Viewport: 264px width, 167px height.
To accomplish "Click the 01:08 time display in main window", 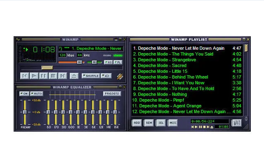I will coord(44,49).
